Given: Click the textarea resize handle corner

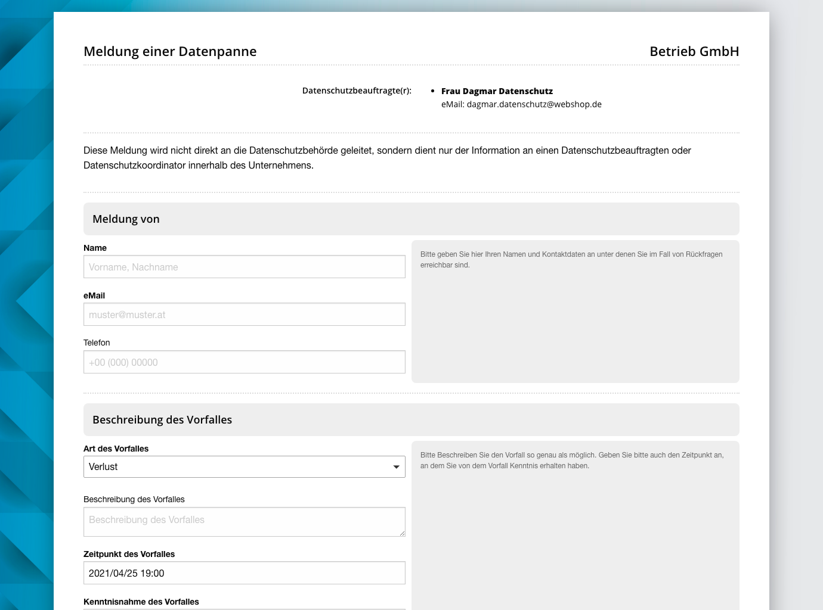Looking at the screenshot, I should click(x=402, y=533).
